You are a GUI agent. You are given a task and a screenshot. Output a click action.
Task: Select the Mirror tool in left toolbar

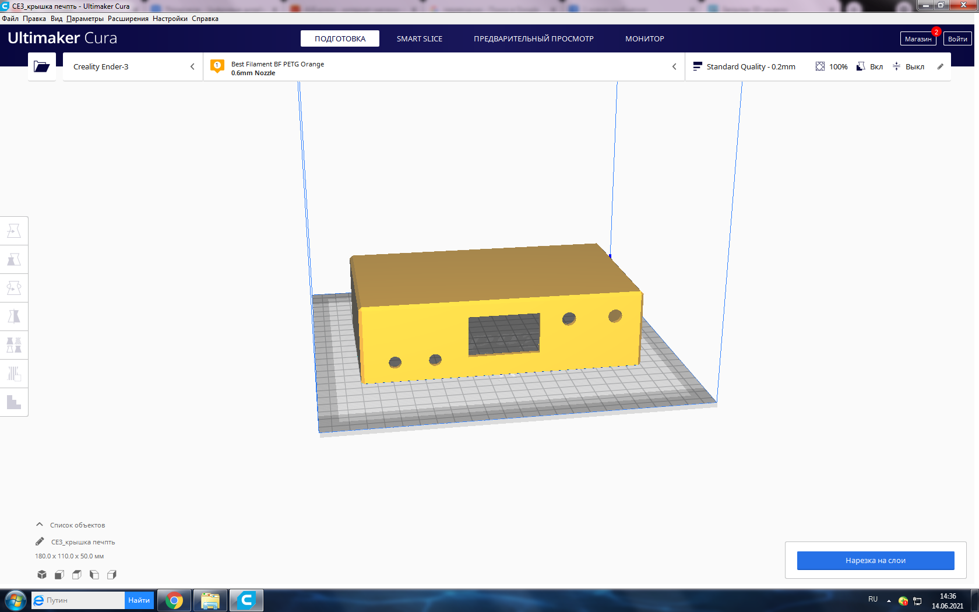tap(14, 316)
